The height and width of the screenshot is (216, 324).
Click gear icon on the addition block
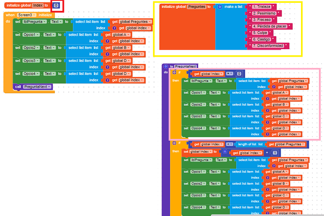click(x=225, y=152)
